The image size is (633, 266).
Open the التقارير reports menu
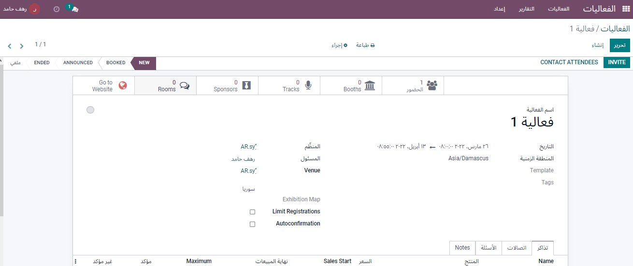526,9
